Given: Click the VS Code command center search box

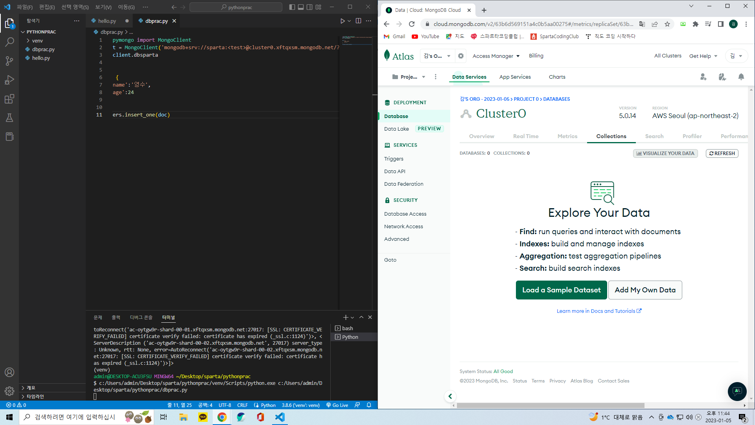Looking at the screenshot, I should click(236, 7).
